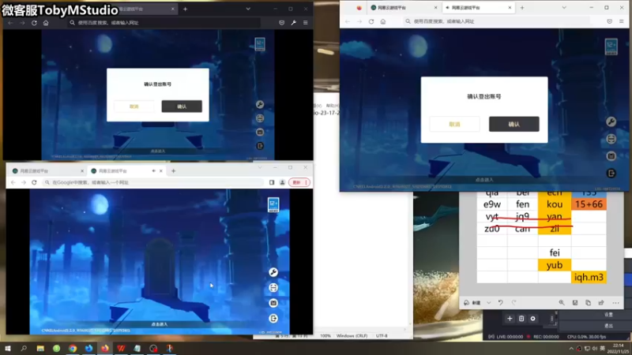Click home icon in top-right Firefox window
Viewport: 632px width, 355px height.
tap(383, 21)
